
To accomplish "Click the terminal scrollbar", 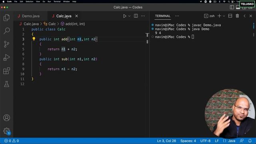I will click(254, 30).
